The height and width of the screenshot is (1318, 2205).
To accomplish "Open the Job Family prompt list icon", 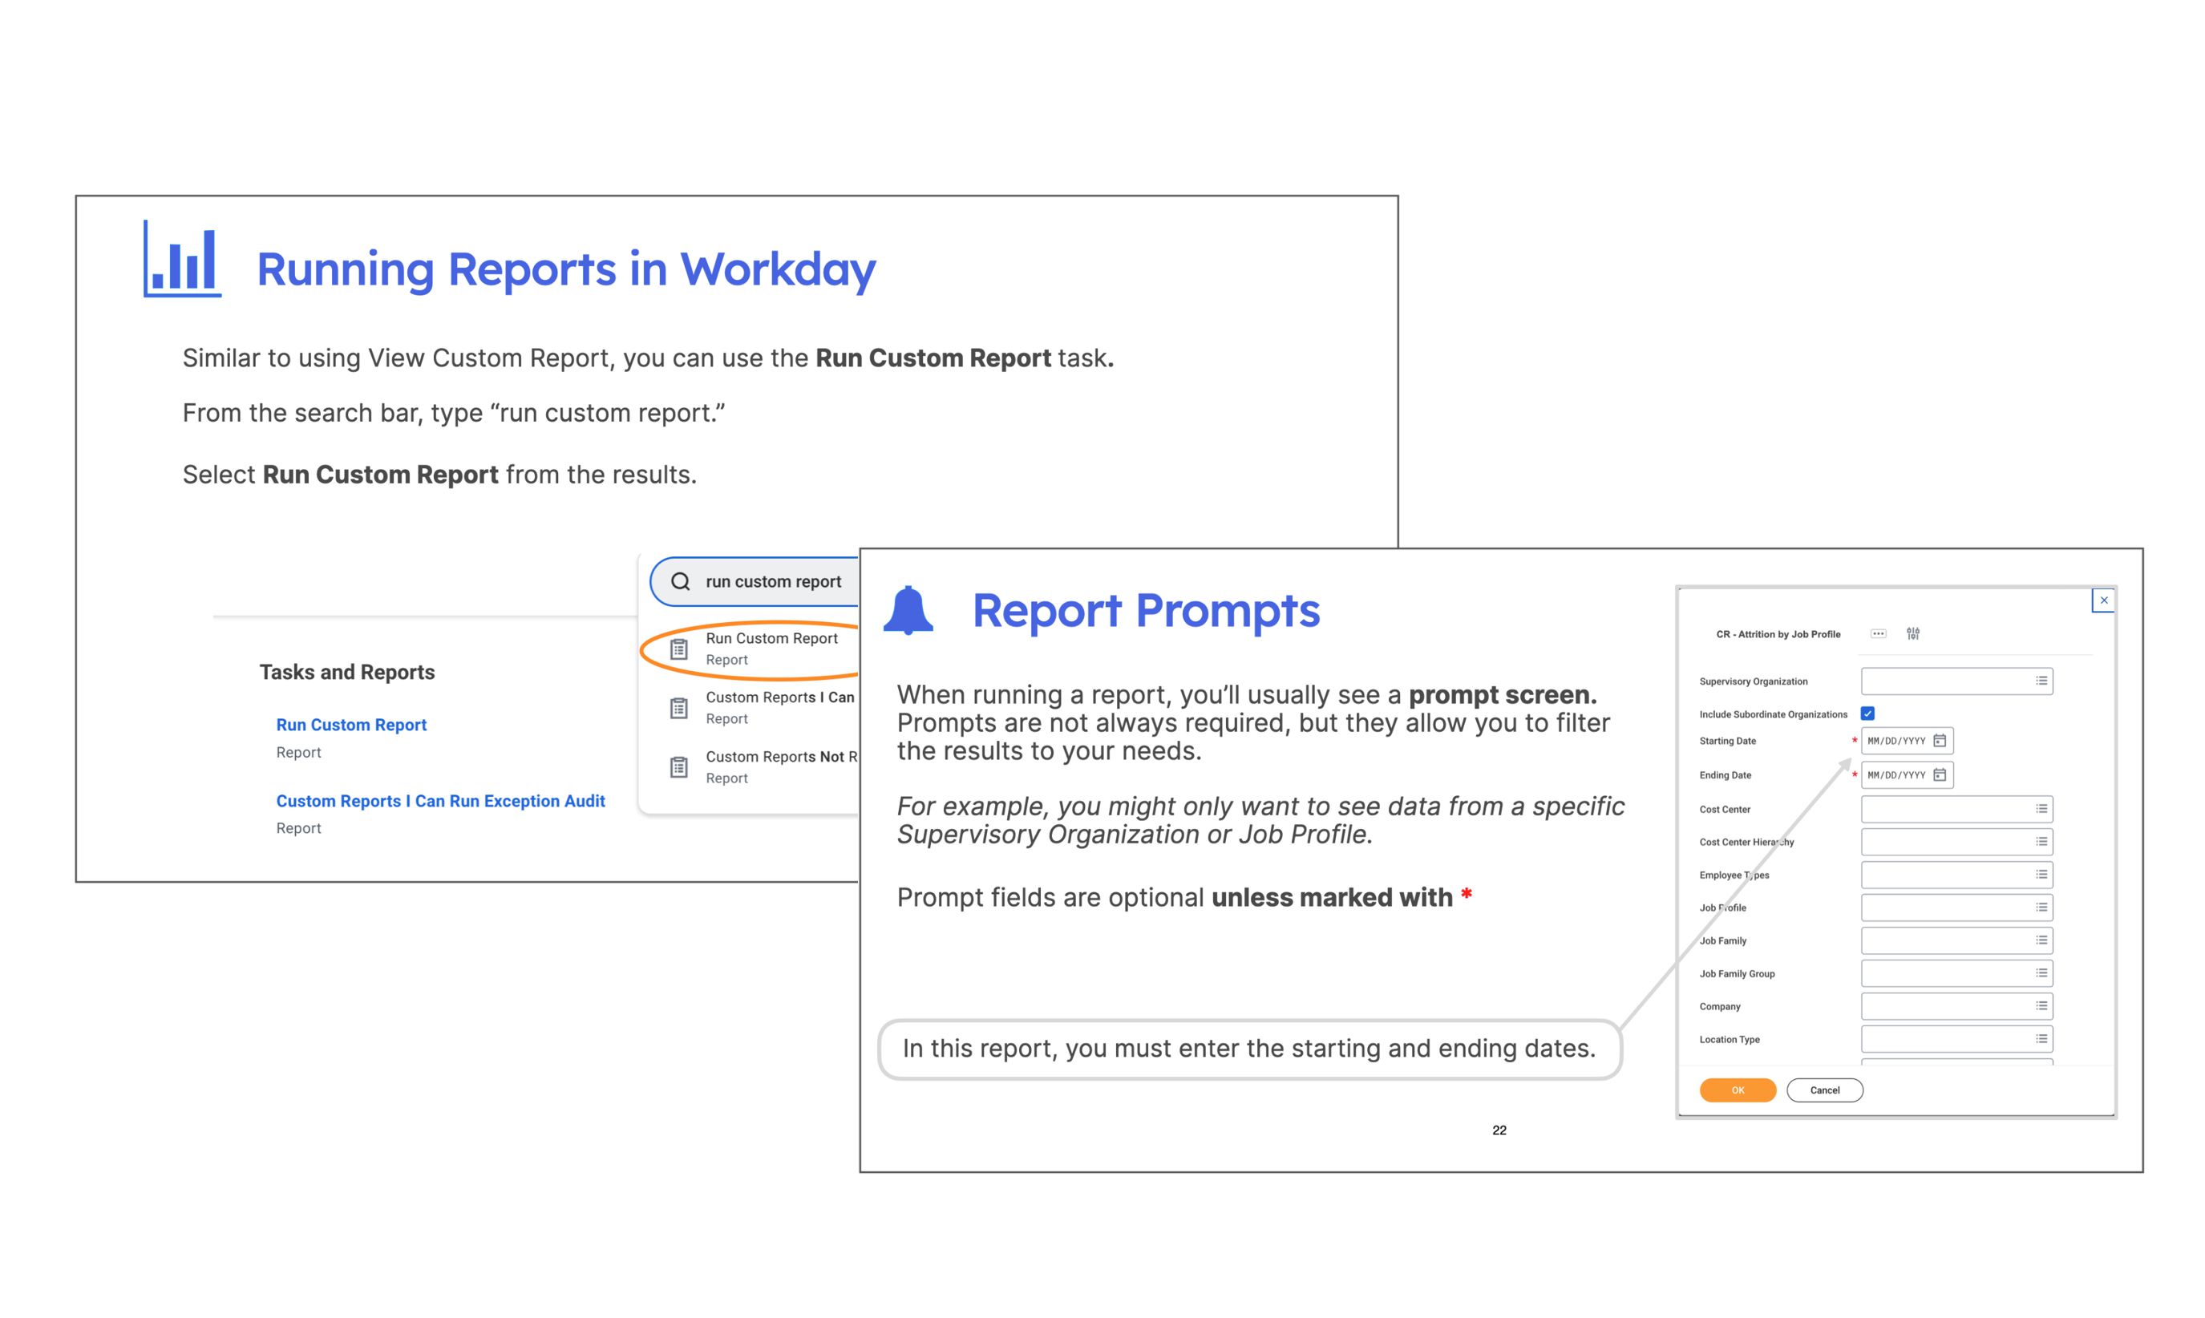I will (2041, 940).
